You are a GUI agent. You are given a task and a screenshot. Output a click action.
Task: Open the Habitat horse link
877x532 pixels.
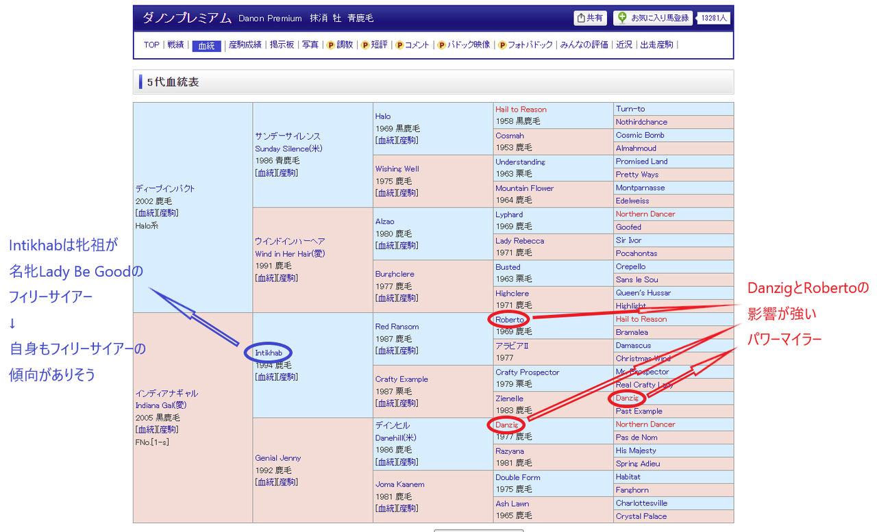(628, 477)
